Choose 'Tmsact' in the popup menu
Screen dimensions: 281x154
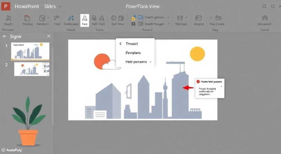click(132, 44)
